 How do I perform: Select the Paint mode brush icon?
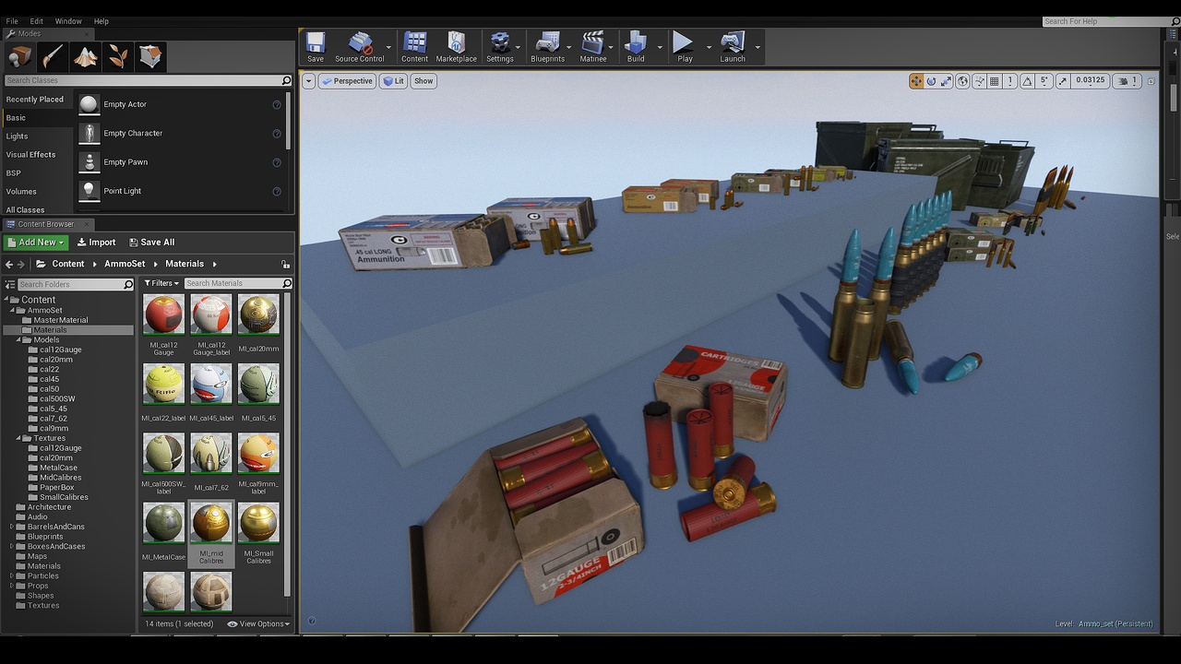(x=53, y=57)
